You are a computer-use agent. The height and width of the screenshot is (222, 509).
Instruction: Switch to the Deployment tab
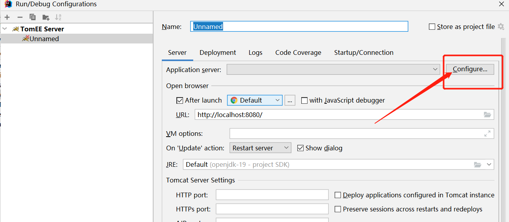click(218, 52)
